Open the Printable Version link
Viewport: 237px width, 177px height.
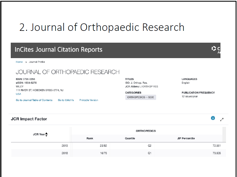[89, 100]
